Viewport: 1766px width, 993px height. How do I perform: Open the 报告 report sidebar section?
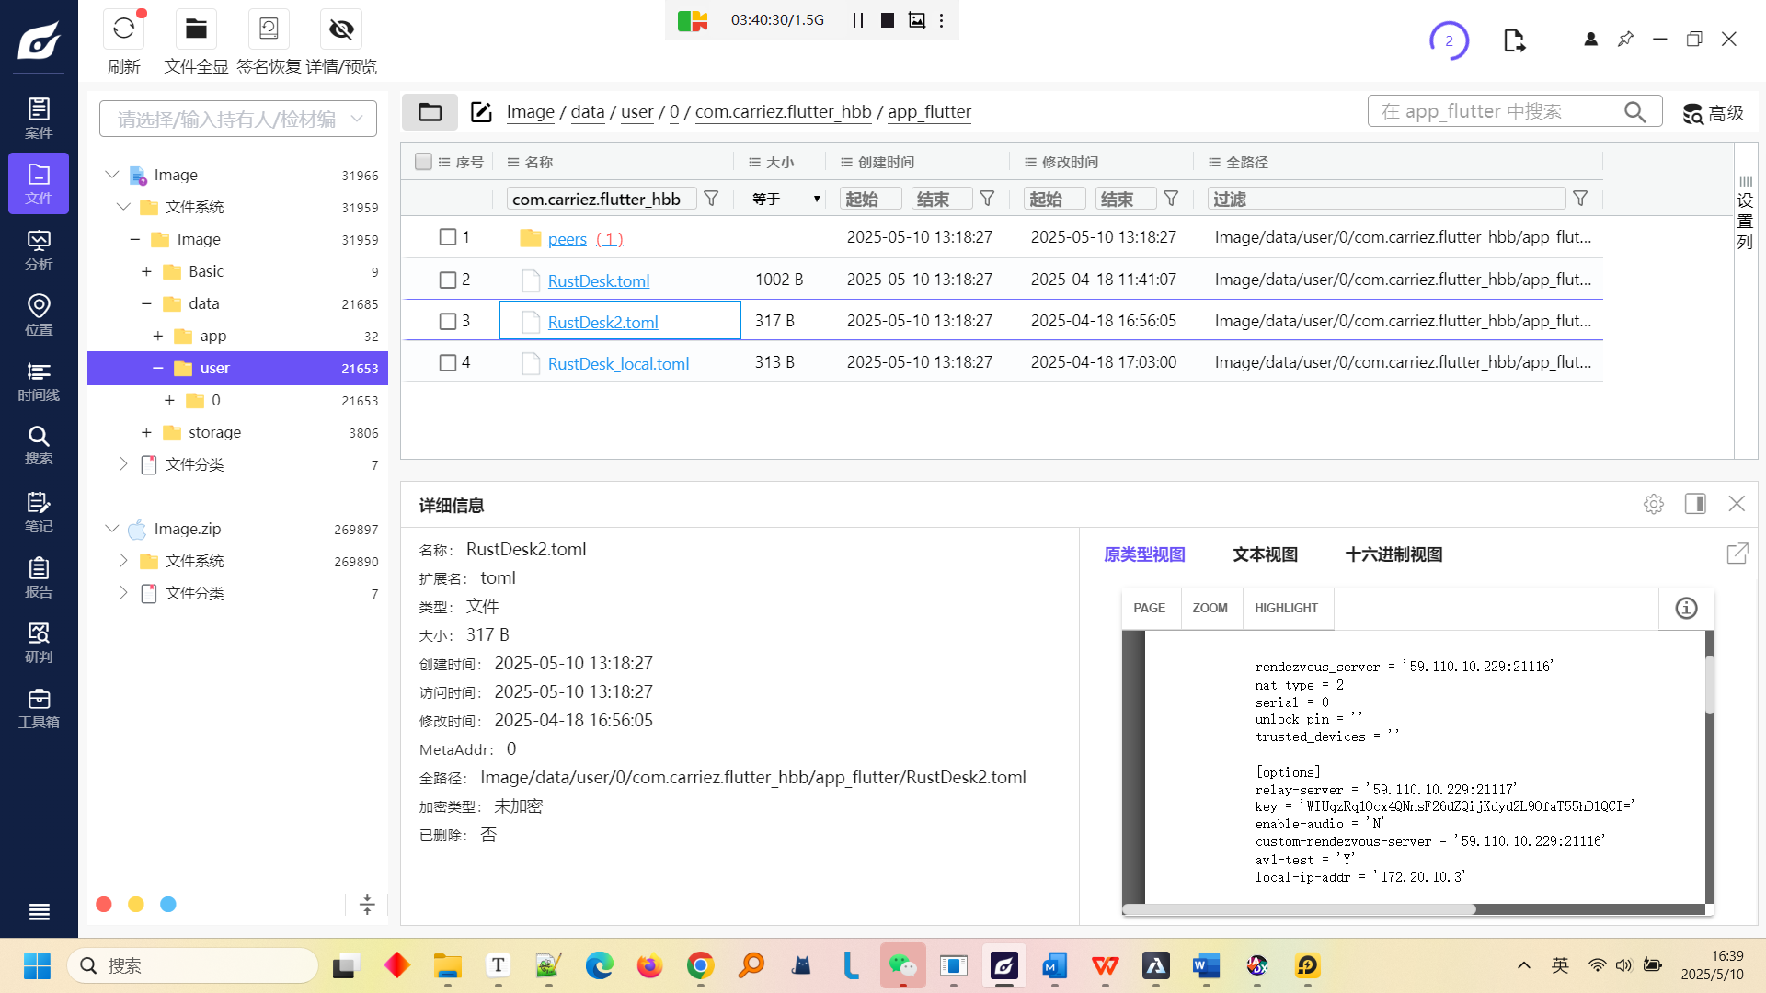pos(39,577)
